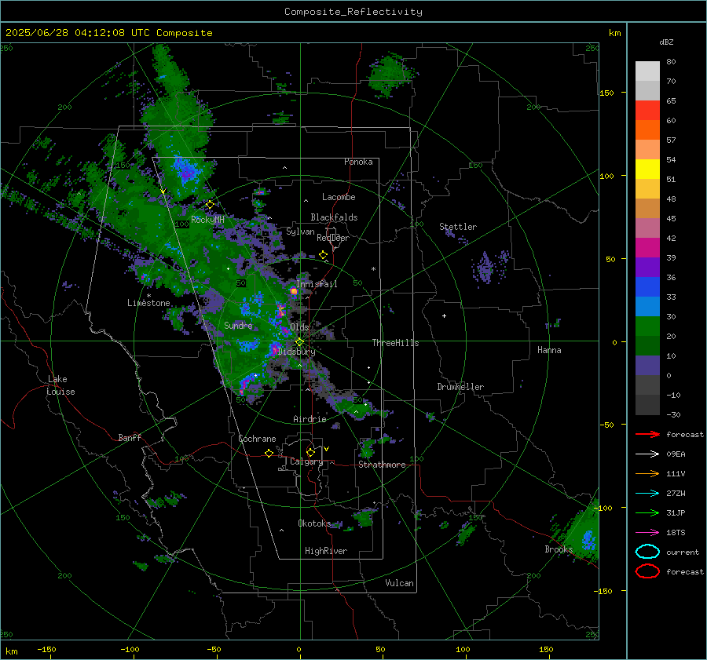Click the Banff town label
Image resolution: width=707 pixels, height=660 pixels.
(x=130, y=437)
